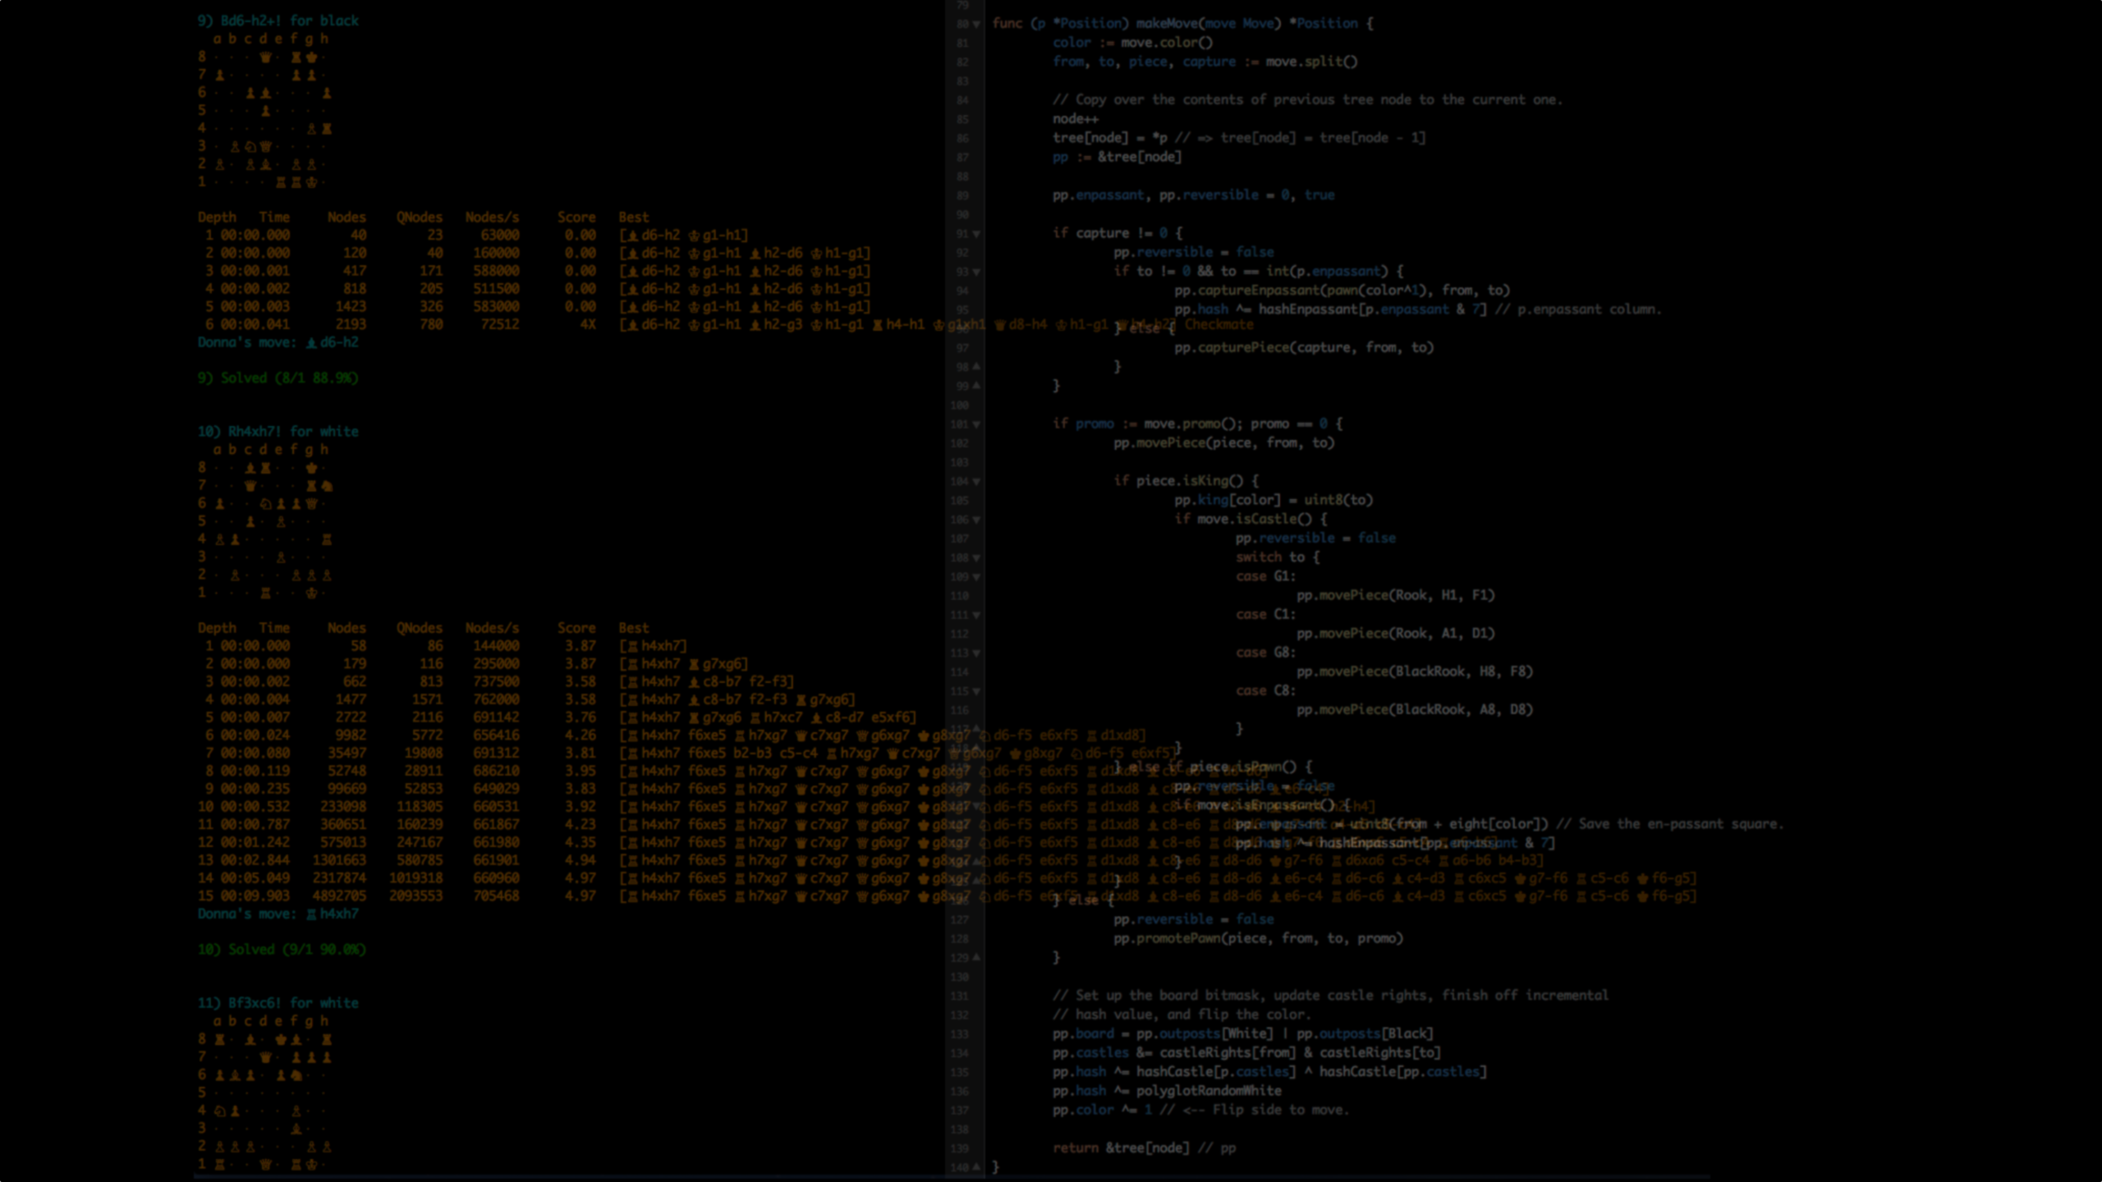Fold the 'case C8' arrow at line 115

(976, 691)
